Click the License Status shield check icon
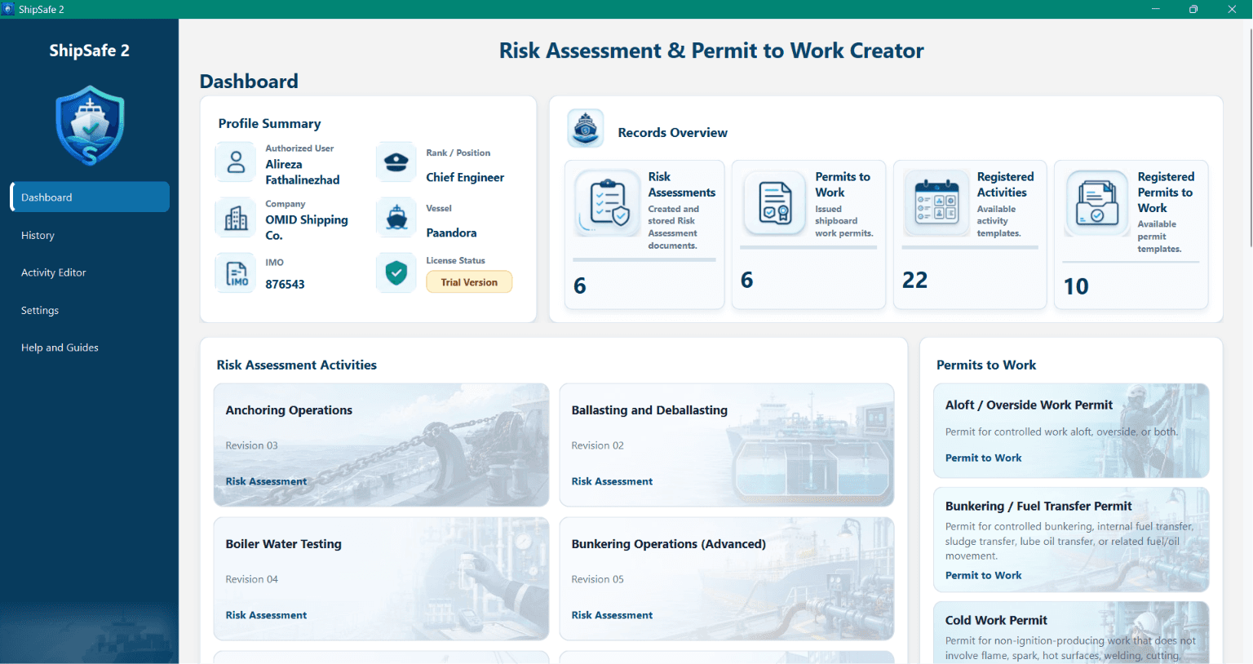 click(396, 273)
